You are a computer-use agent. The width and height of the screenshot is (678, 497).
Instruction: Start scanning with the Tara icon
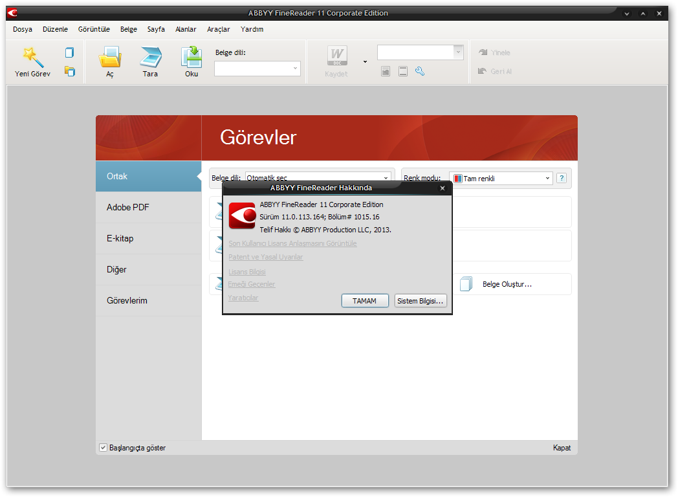pyautogui.click(x=151, y=57)
